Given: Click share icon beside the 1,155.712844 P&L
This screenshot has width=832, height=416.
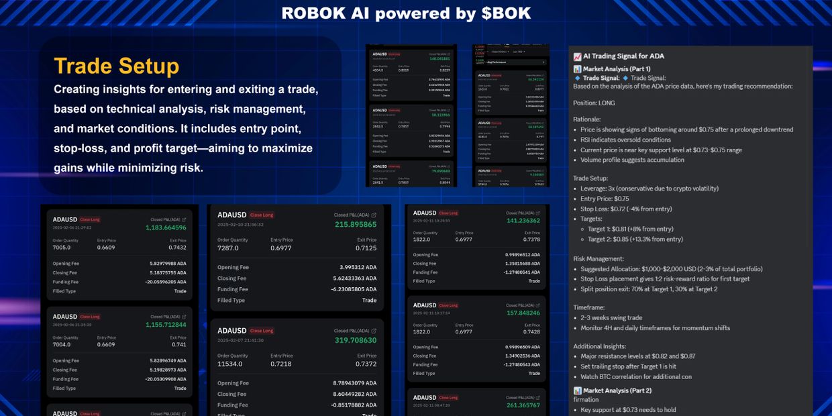Looking at the screenshot, I should pyautogui.click(x=185, y=317).
